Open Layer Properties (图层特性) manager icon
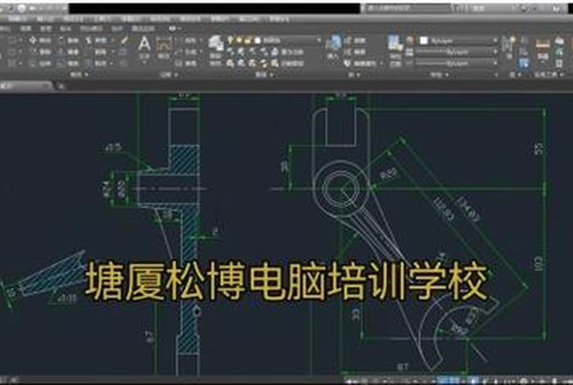573x385 pixels. 216,43
